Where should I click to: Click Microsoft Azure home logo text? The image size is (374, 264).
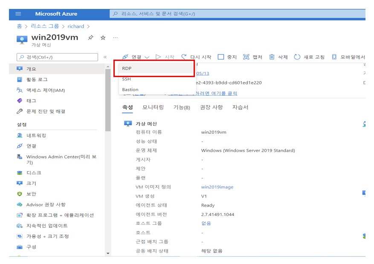(x=56, y=14)
